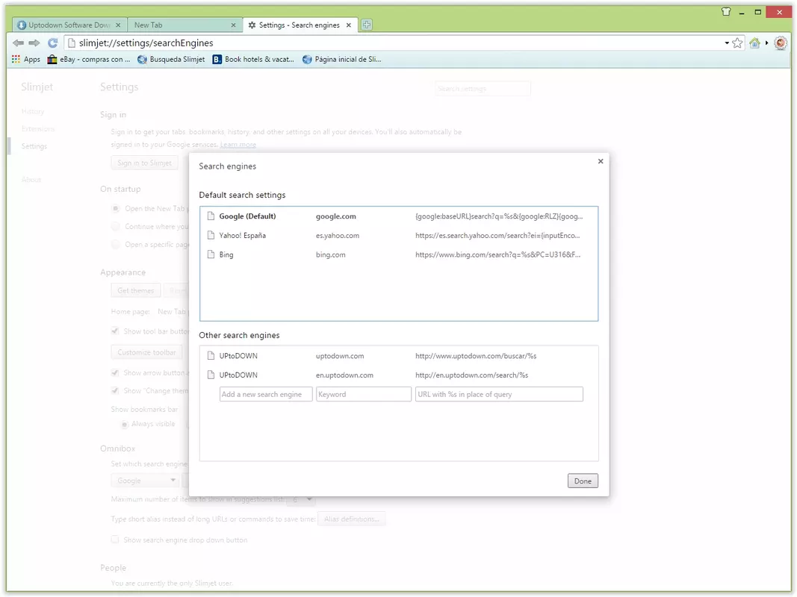Click bing.com keyword
The width and height of the screenshot is (797, 597).
point(330,254)
